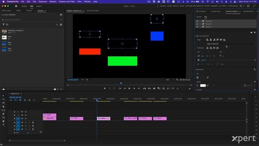Viewport: 259px width, 146px height.
Task: Select the highlighted graphic clip at the playhead
Action: click(104, 118)
